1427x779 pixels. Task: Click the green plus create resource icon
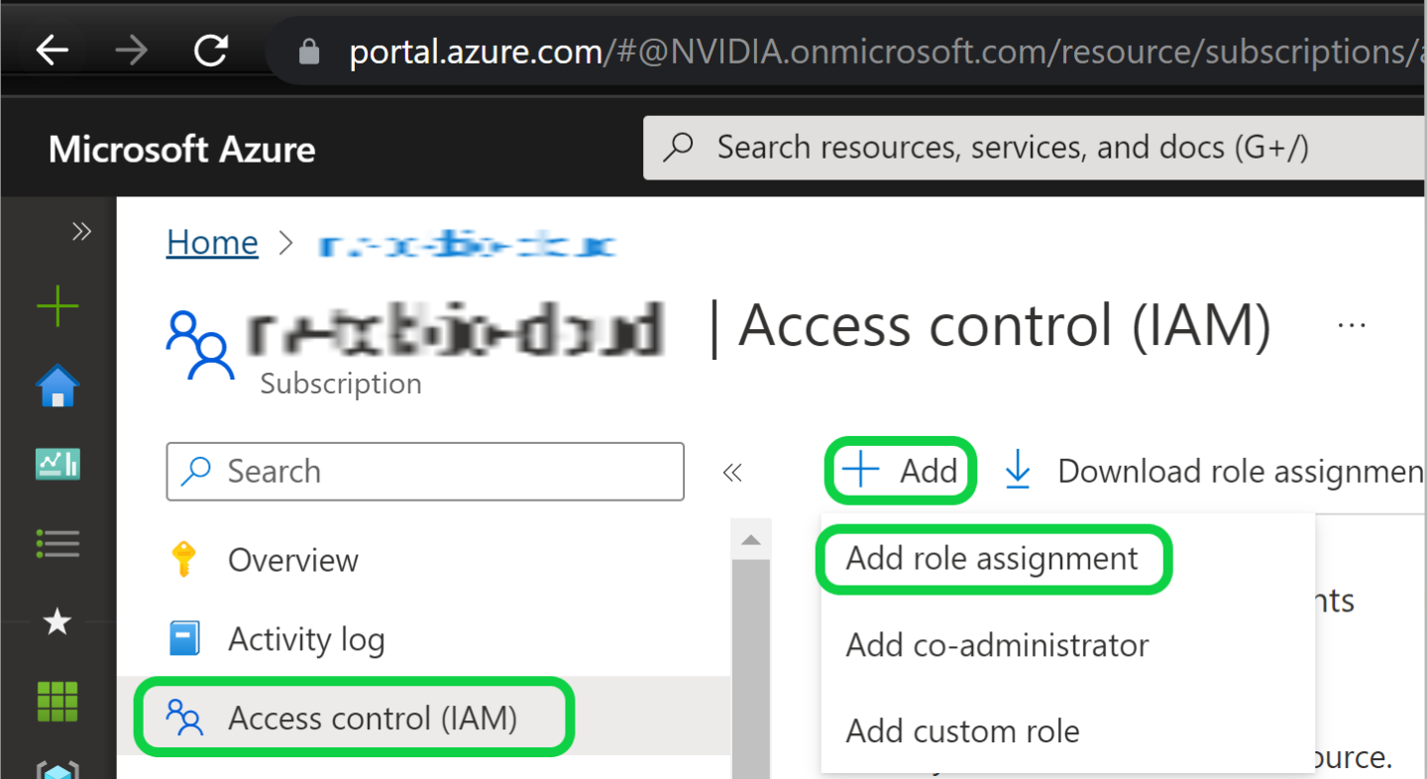57,307
